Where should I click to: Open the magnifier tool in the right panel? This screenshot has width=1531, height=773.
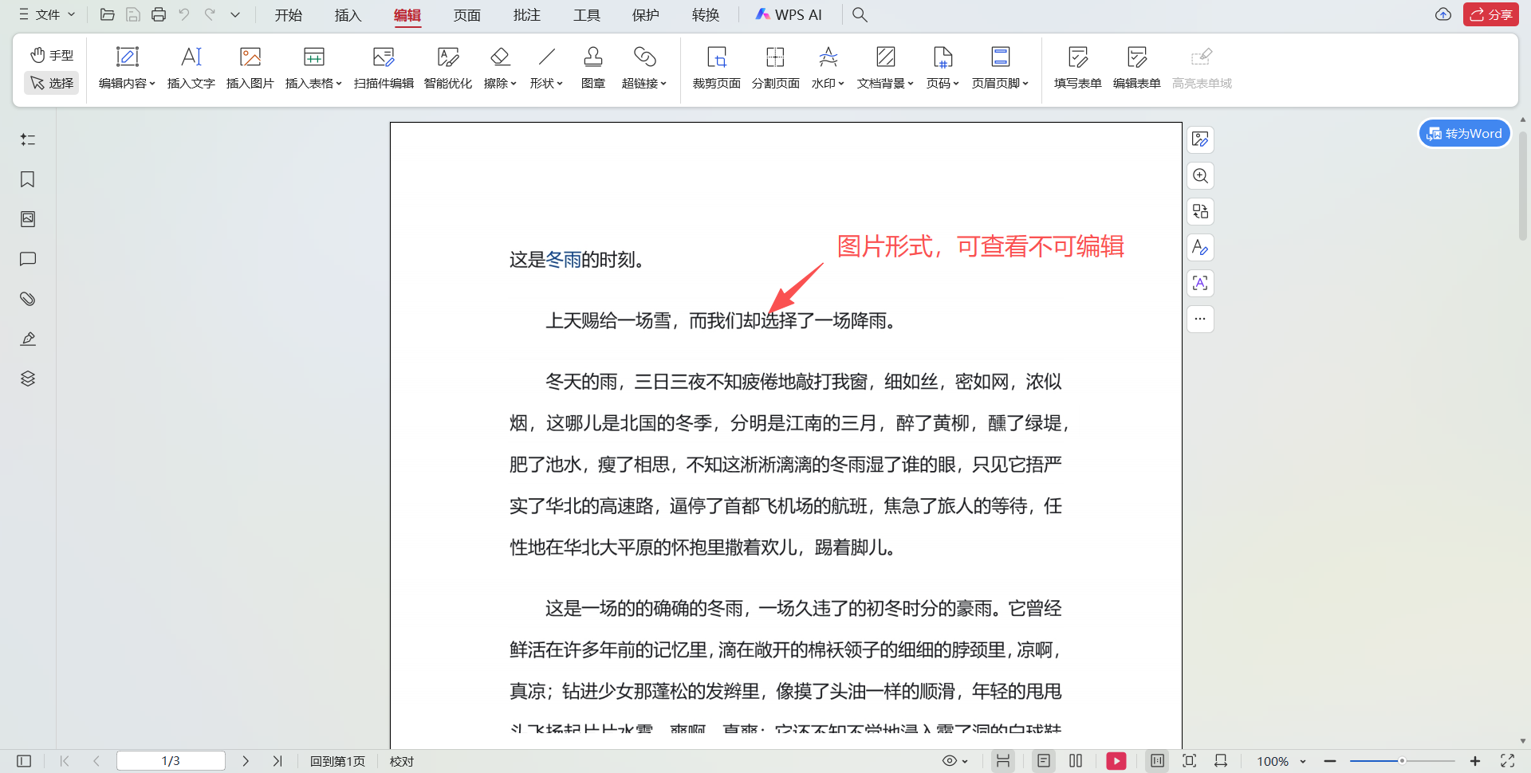click(x=1200, y=175)
